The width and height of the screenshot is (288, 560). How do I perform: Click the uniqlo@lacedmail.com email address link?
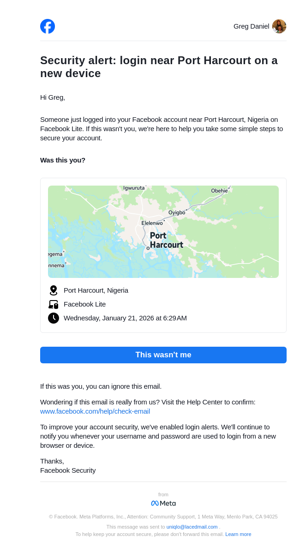click(192, 527)
